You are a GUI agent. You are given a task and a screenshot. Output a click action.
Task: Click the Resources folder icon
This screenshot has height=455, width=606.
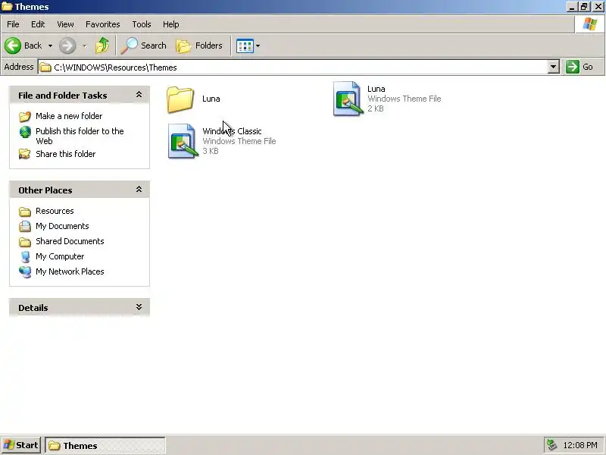pyautogui.click(x=25, y=212)
